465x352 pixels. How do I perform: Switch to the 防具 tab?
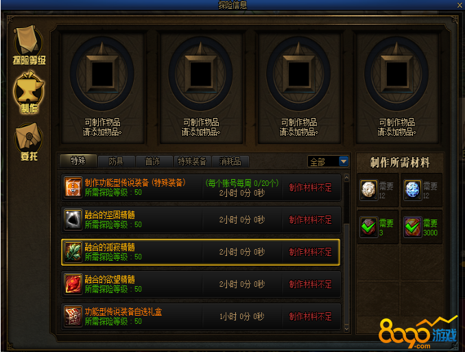click(117, 161)
